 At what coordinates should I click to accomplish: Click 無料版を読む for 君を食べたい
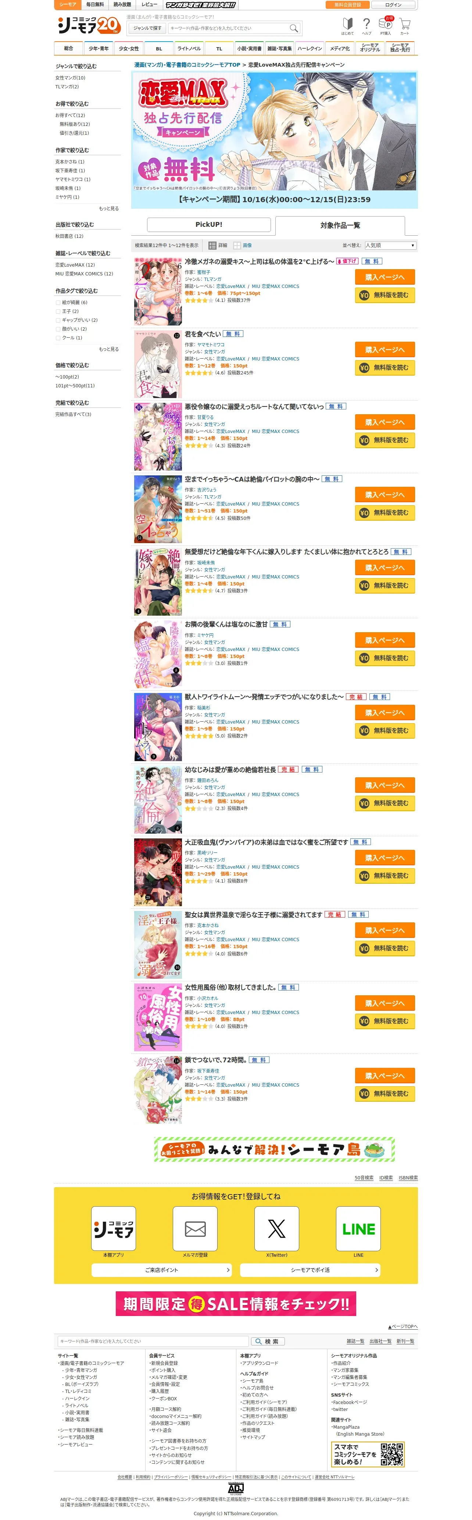pos(385,367)
